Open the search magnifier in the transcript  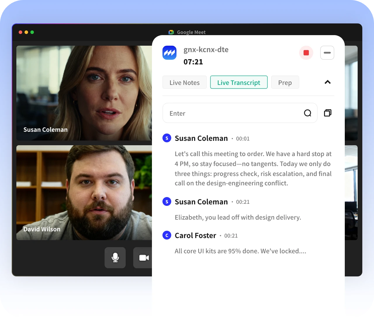307,113
